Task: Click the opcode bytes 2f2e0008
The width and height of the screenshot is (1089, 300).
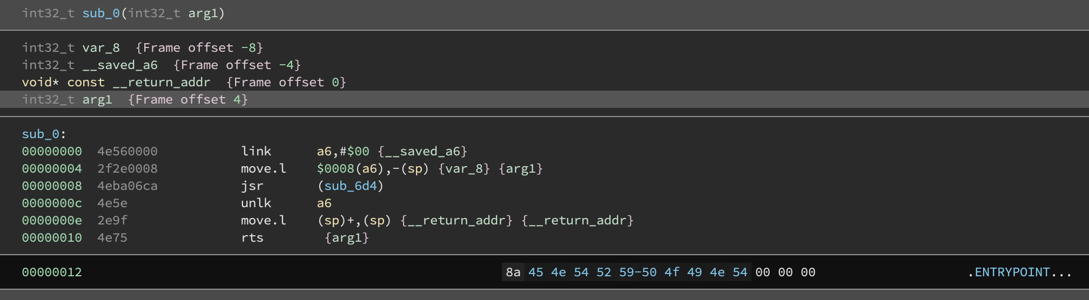Action: tap(127, 169)
